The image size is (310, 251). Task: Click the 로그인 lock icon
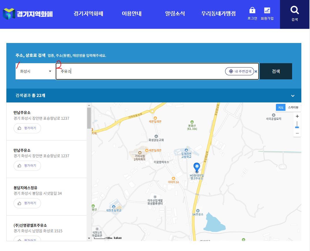pyautogui.click(x=252, y=11)
